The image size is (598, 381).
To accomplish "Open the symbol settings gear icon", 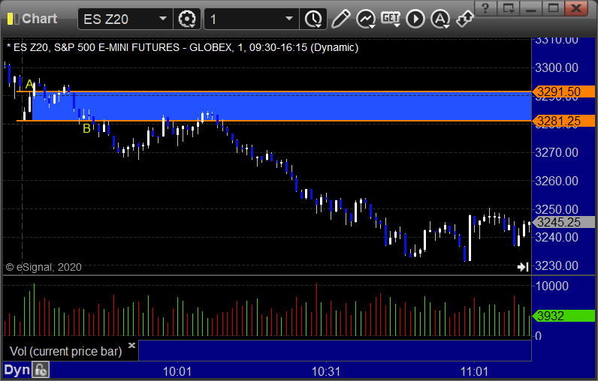I will coord(187,19).
